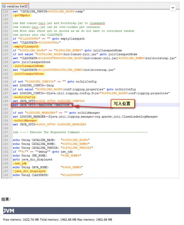The image size is (184, 225).
Task: Click line number 150 in the margin
Action: coord(5,105)
